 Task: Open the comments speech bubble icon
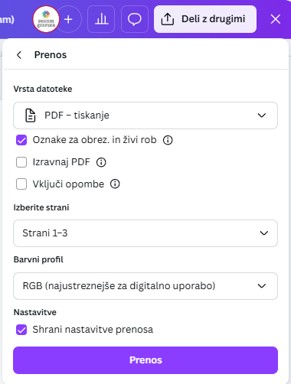(135, 19)
